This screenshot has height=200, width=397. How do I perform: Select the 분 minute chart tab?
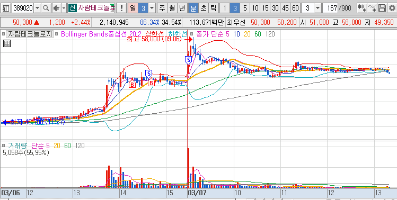coord(193,8)
